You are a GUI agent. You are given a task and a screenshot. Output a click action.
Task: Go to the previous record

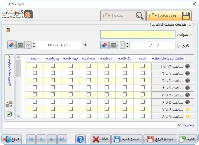41,139
